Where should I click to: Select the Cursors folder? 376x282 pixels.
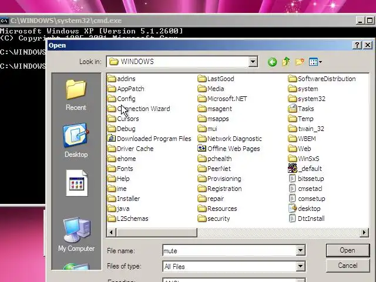pyautogui.click(x=123, y=119)
